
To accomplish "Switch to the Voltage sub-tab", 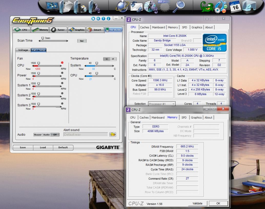I will tap(23, 50).
